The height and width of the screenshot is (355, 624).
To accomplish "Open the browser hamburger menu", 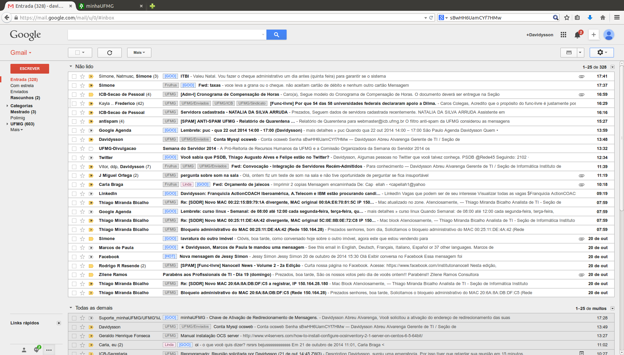I will (617, 17).
